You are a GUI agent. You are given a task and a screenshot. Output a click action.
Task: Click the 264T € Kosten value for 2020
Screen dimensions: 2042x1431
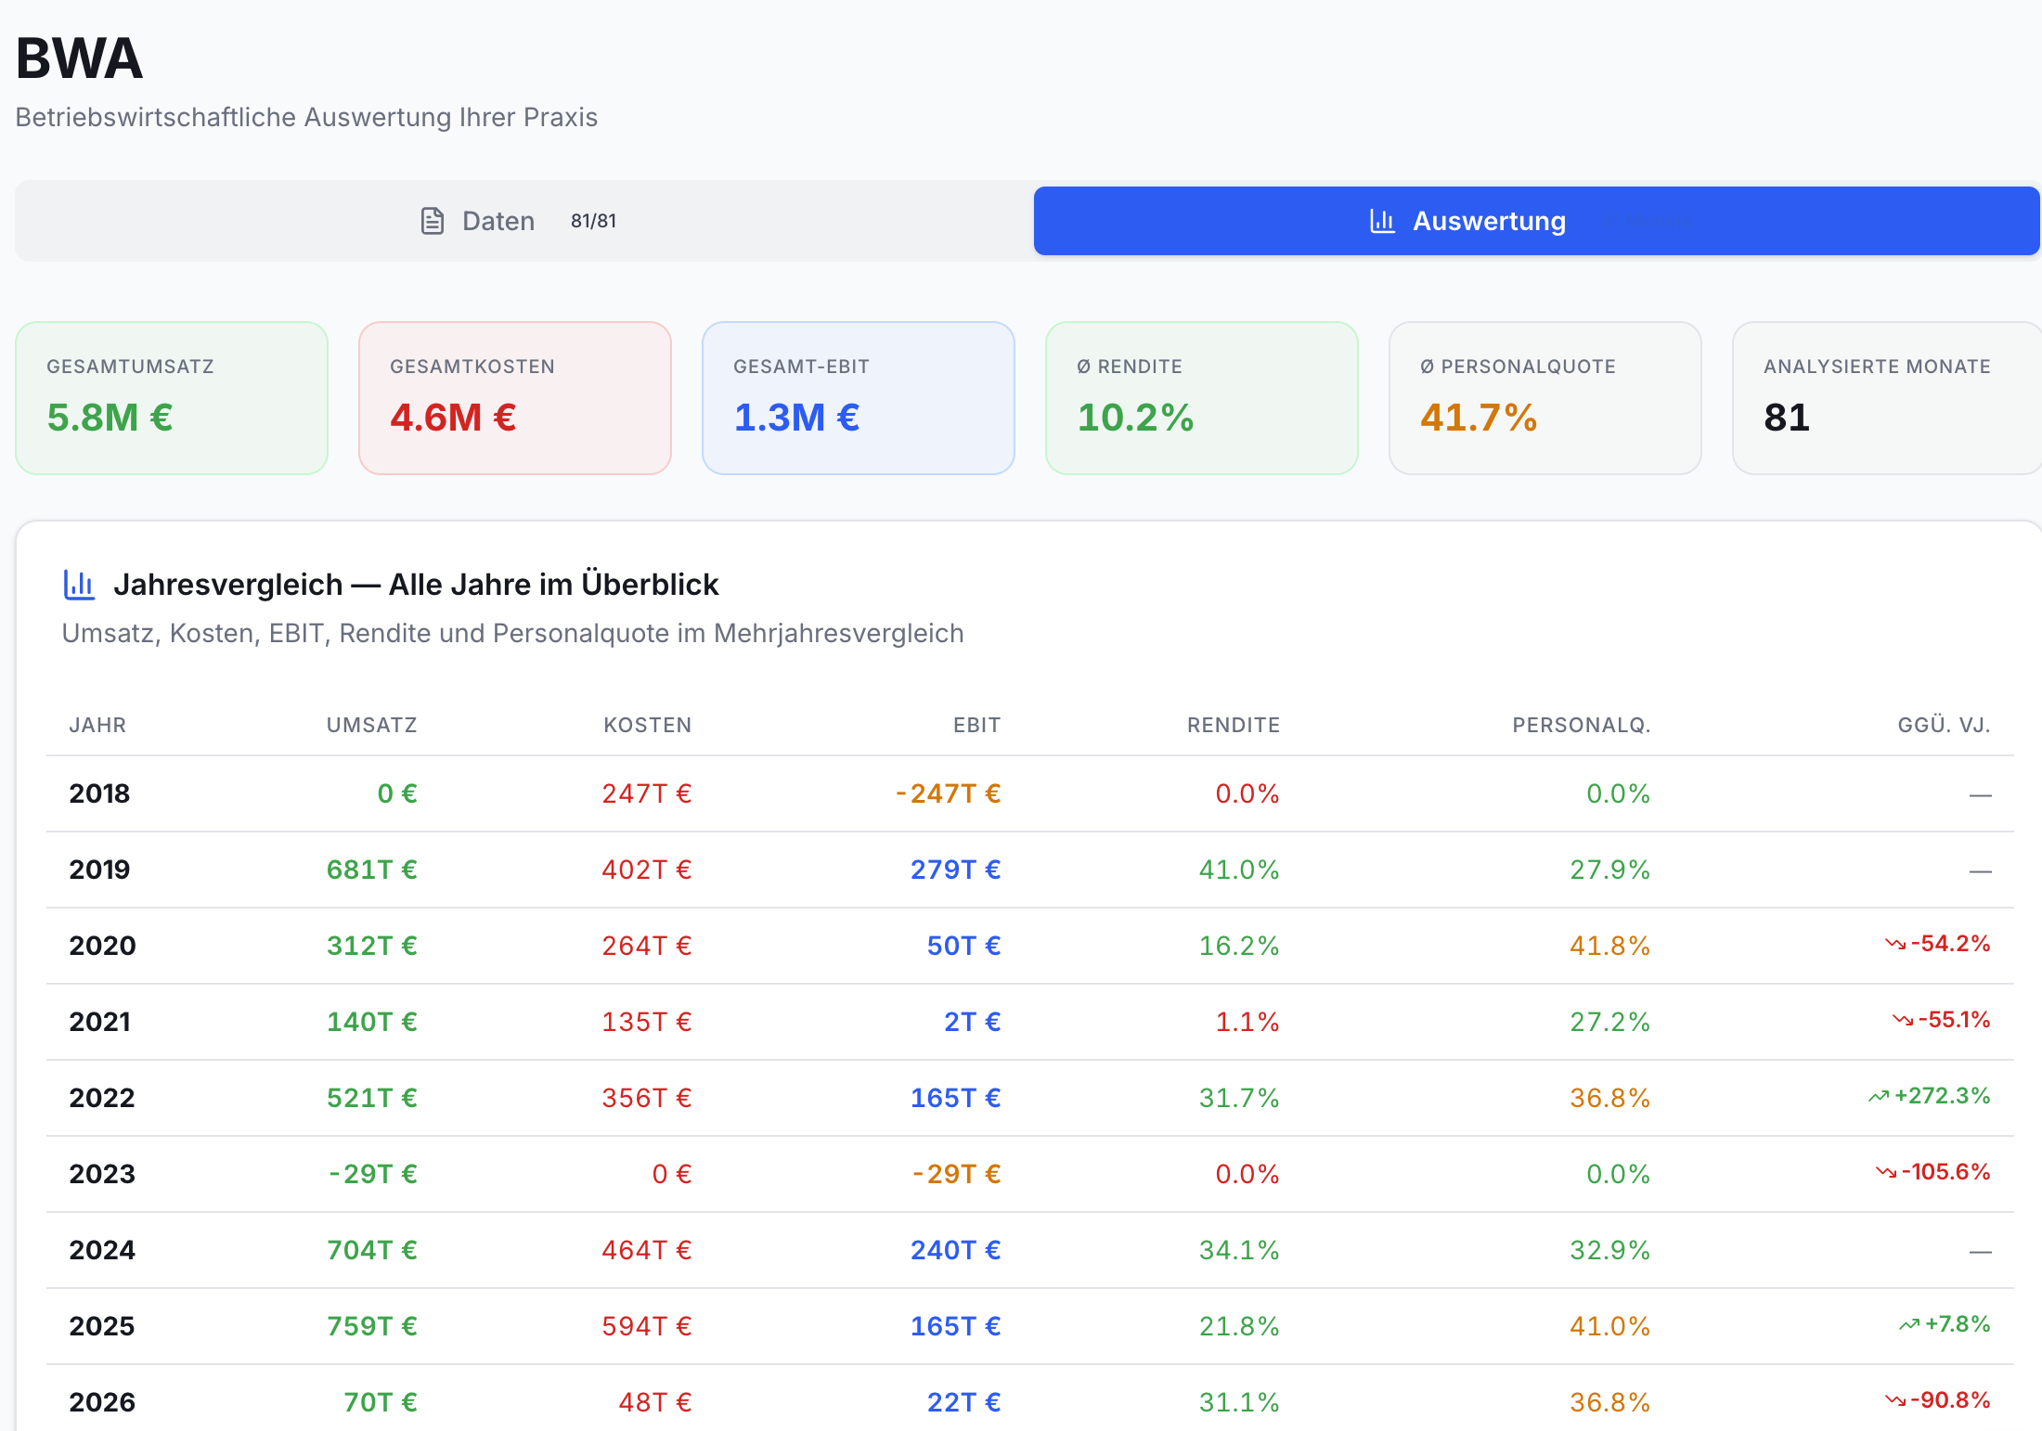point(647,946)
